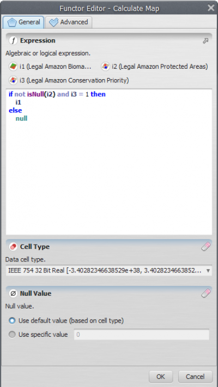Click the Expression function icon
Image resolution: width=218 pixels, height=387 pixels.
click(13, 41)
